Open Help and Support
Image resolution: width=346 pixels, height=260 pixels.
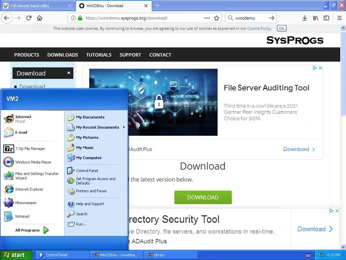[x=96, y=204]
